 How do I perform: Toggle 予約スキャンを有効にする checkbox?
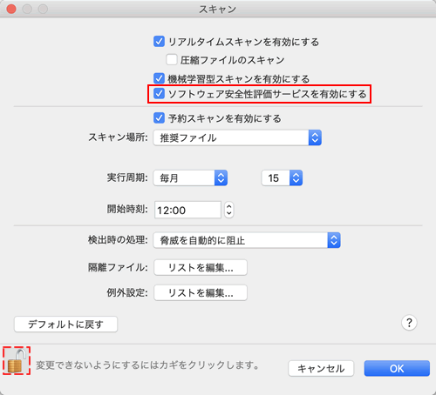[x=159, y=118]
